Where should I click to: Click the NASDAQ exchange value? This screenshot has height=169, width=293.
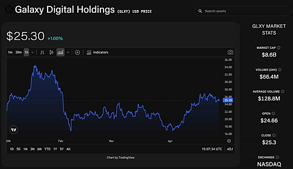point(269,164)
